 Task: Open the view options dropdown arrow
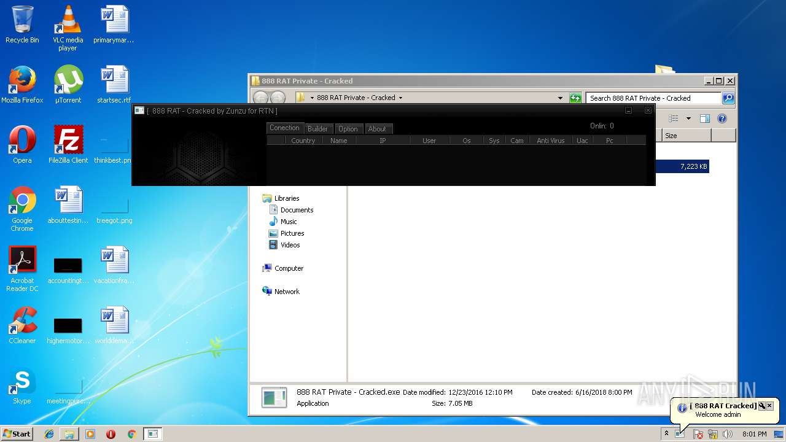[x=688, y=118]
